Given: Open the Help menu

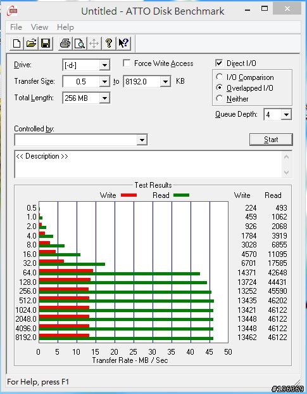Looking at the screenshot, I should click(x=65, y=27).
